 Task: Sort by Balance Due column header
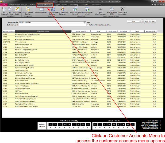pos(151,31)
